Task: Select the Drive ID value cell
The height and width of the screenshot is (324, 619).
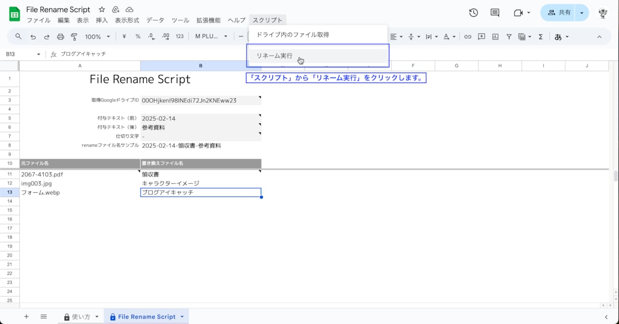Action: pos(201,100)
